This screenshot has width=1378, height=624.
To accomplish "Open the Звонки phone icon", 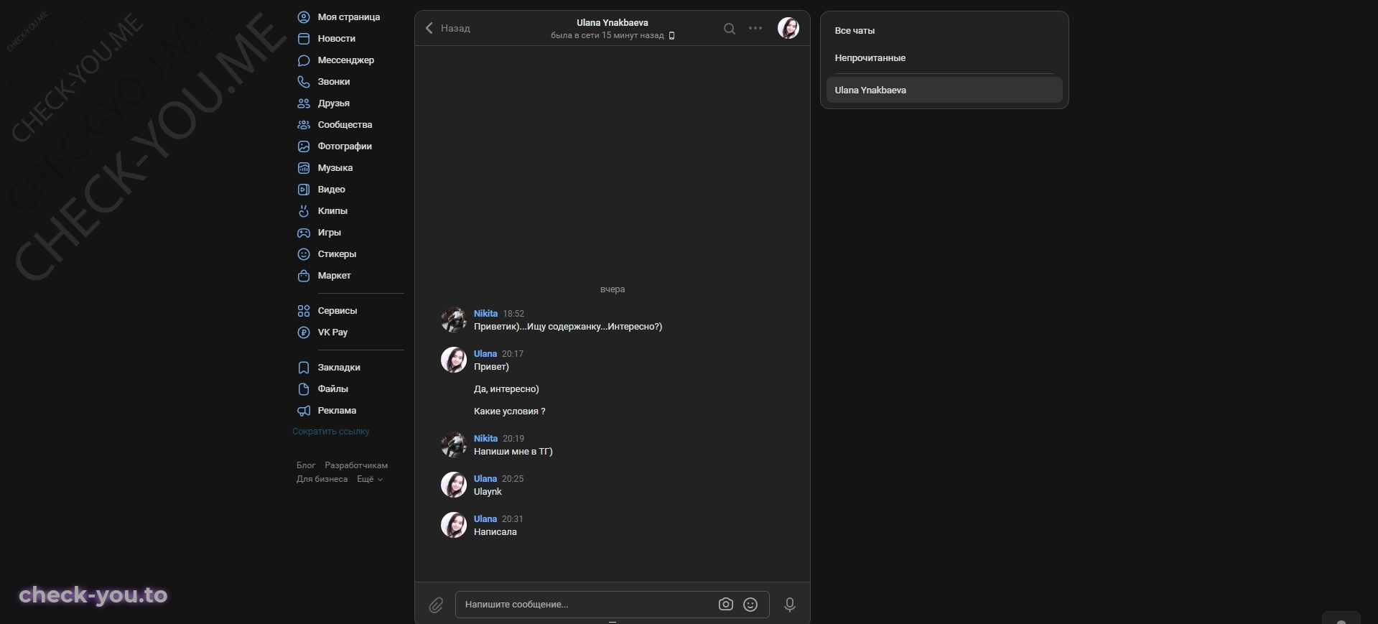I will point(304,82).
